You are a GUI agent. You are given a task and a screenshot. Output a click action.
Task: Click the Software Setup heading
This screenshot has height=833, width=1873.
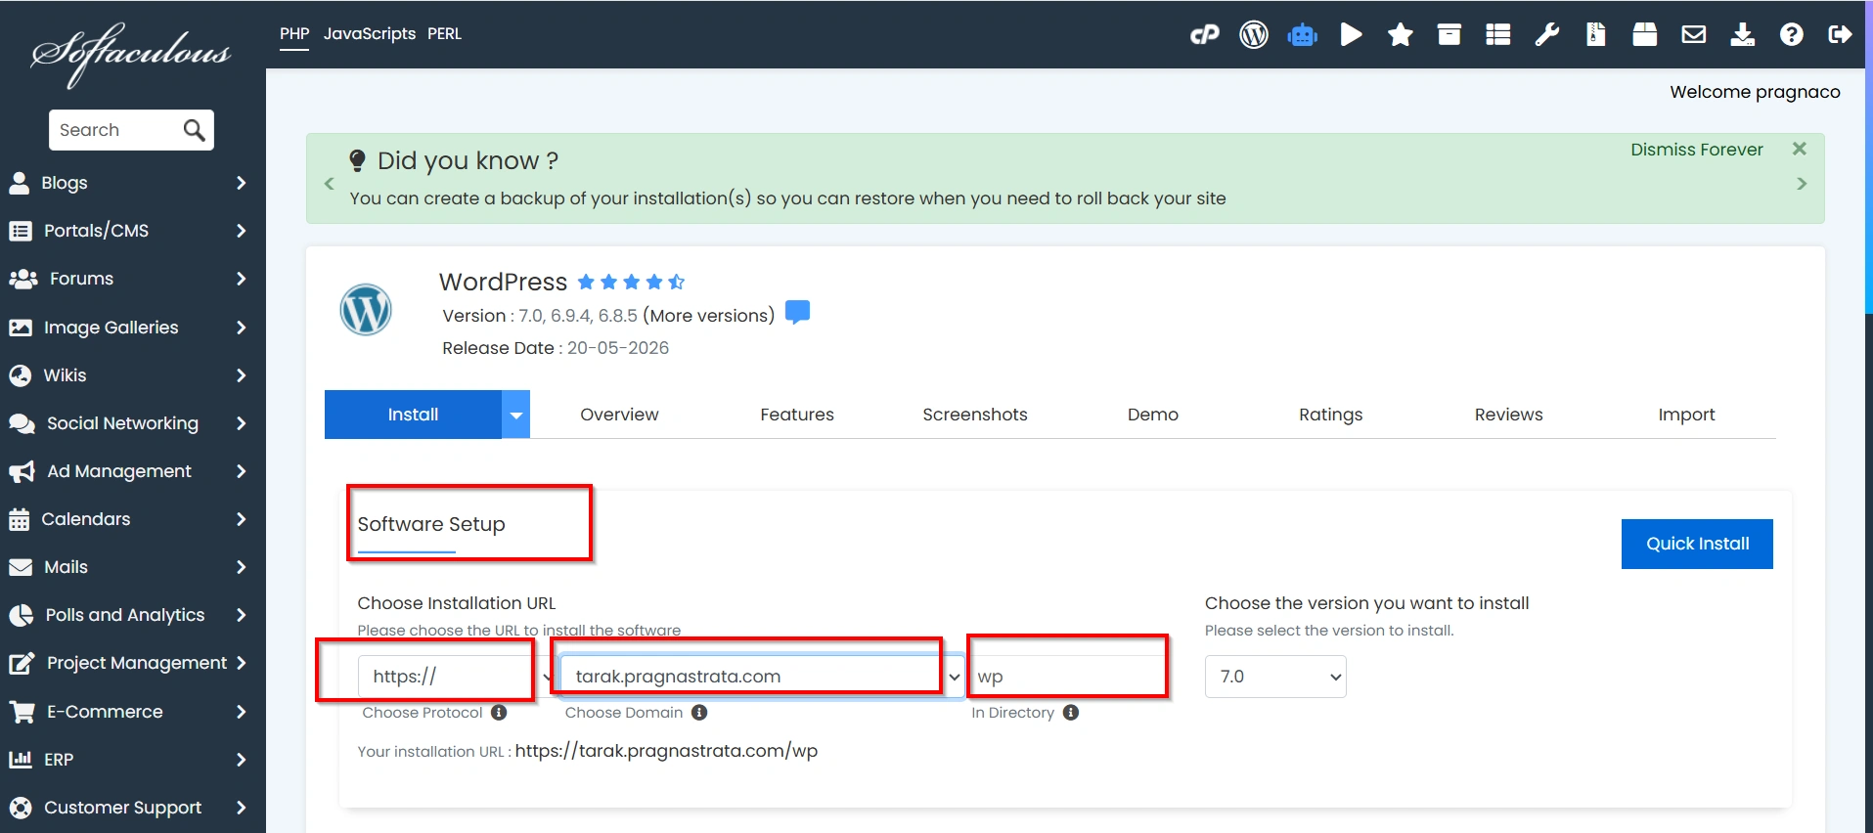431,524
